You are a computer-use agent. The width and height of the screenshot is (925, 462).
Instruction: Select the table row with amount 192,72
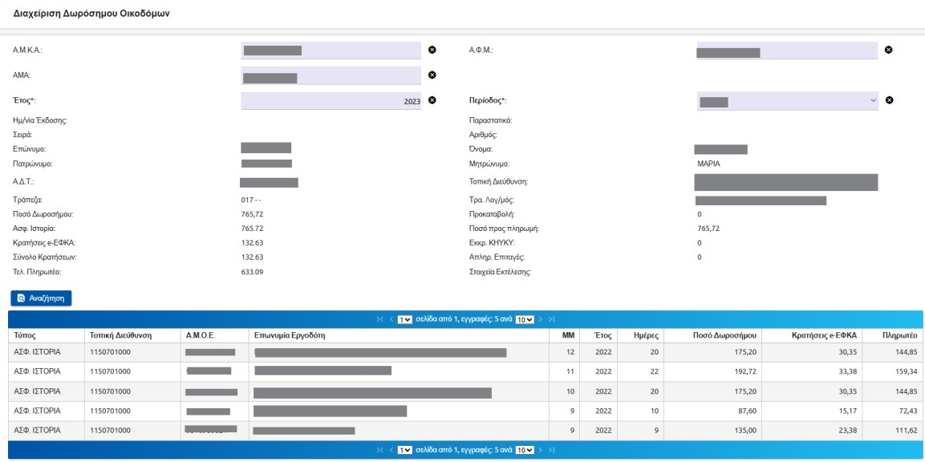pos(465,371)
